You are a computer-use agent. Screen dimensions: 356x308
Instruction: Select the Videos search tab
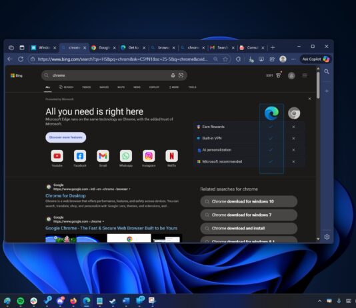pyautogui.click(x=86, y=87)
